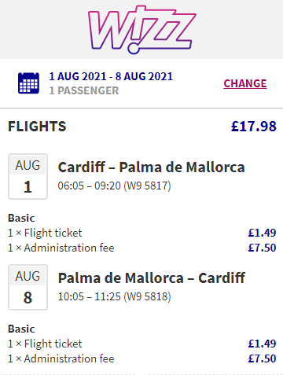283x375 pixels.
Task: Click the outbound Flight ticket row
Action: click(x=142, y=233)
